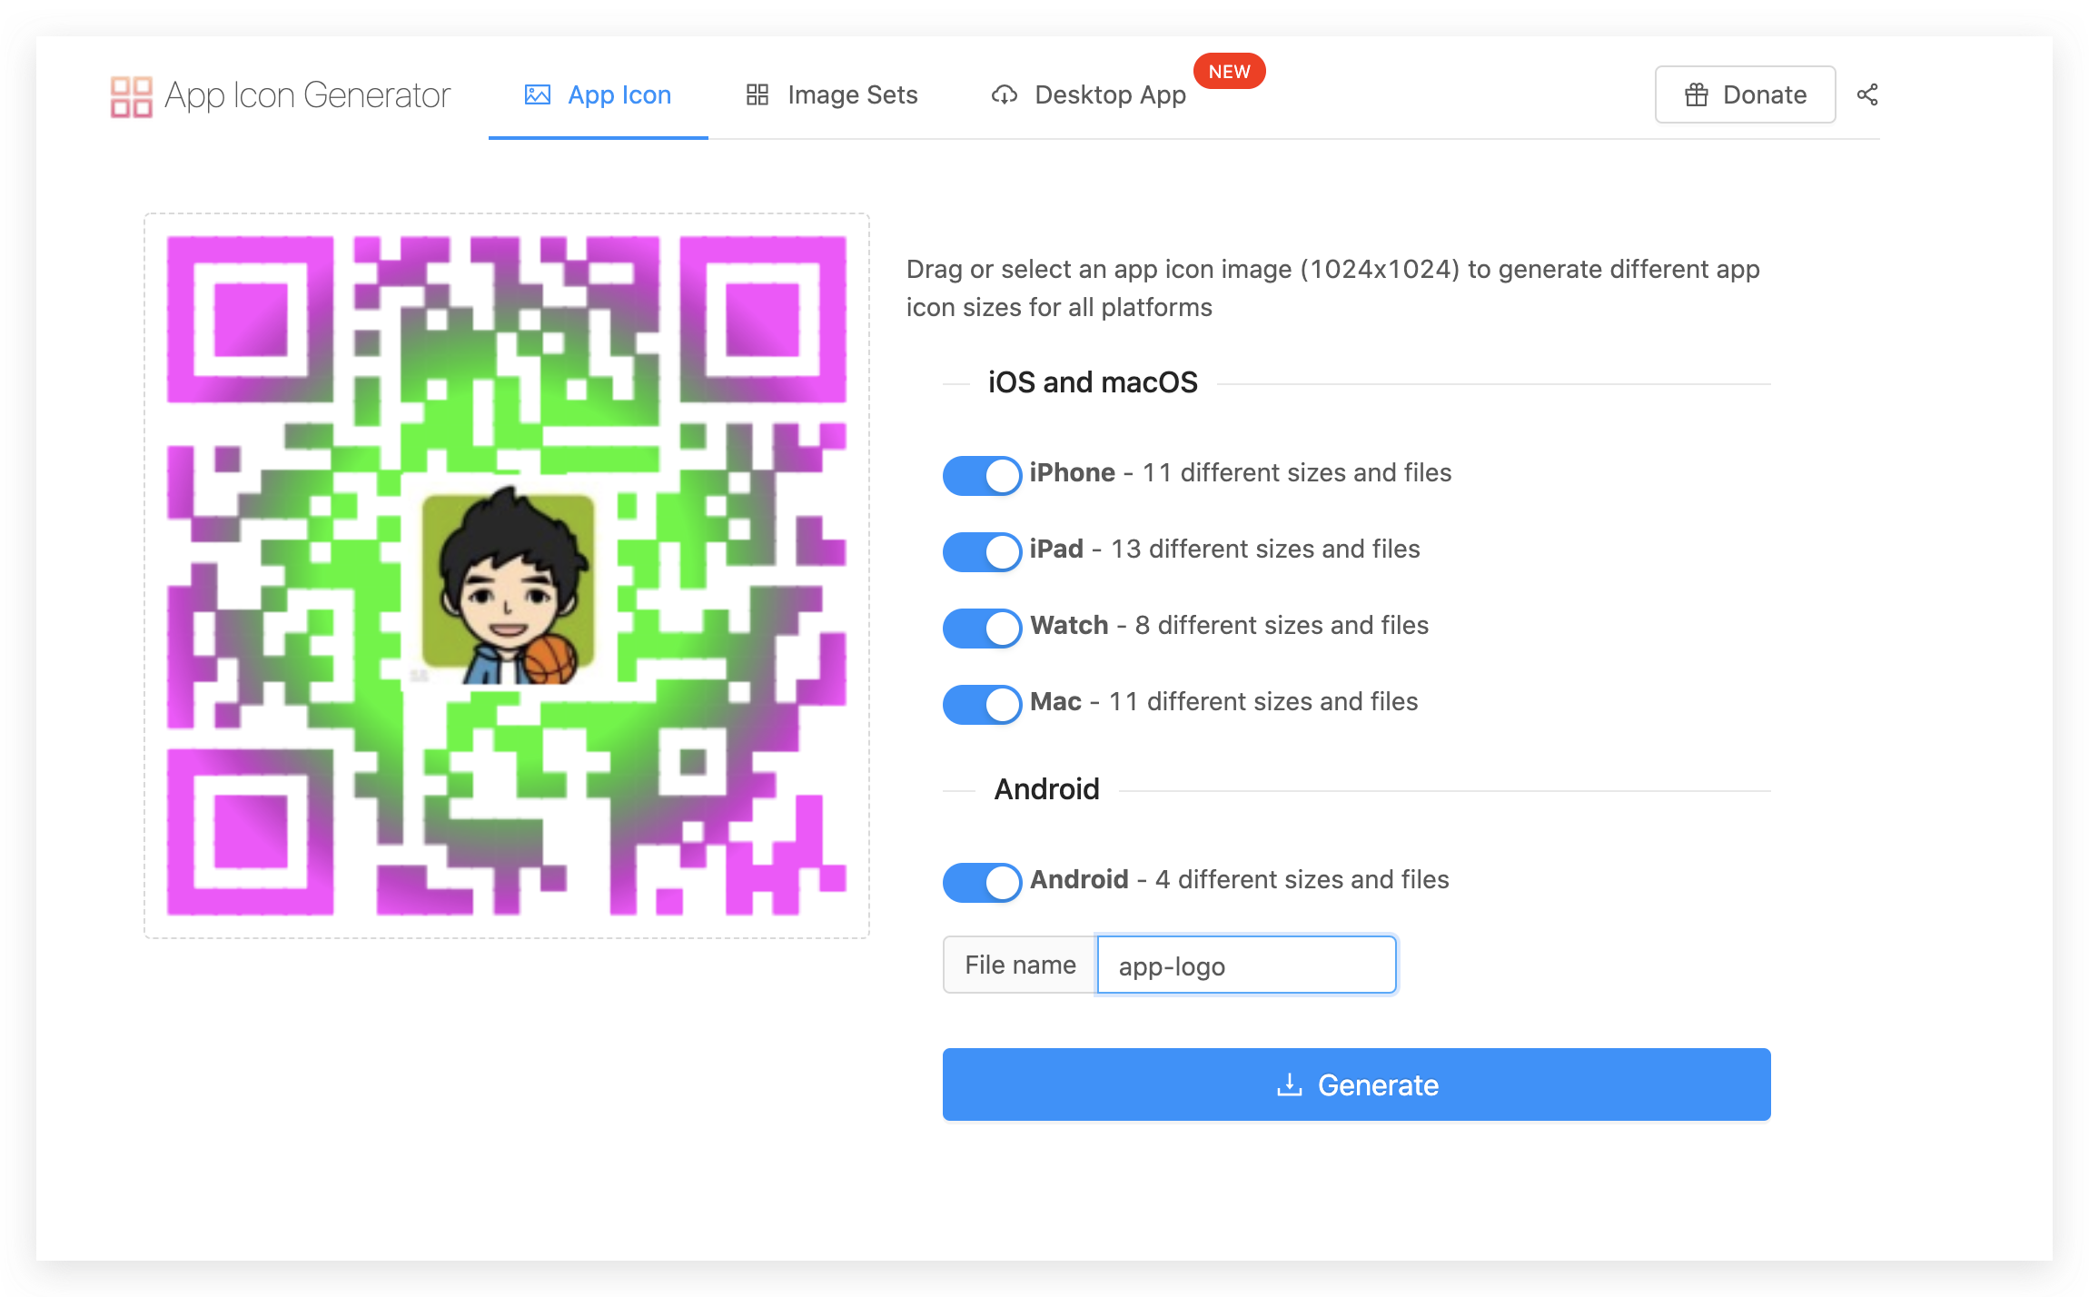Click "iPad - 13 different sizes and files" text
This screenshot has height=1297, width=2089.
(1225, 549)
